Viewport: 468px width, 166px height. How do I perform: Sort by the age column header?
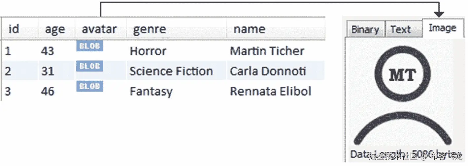point(55,29)
